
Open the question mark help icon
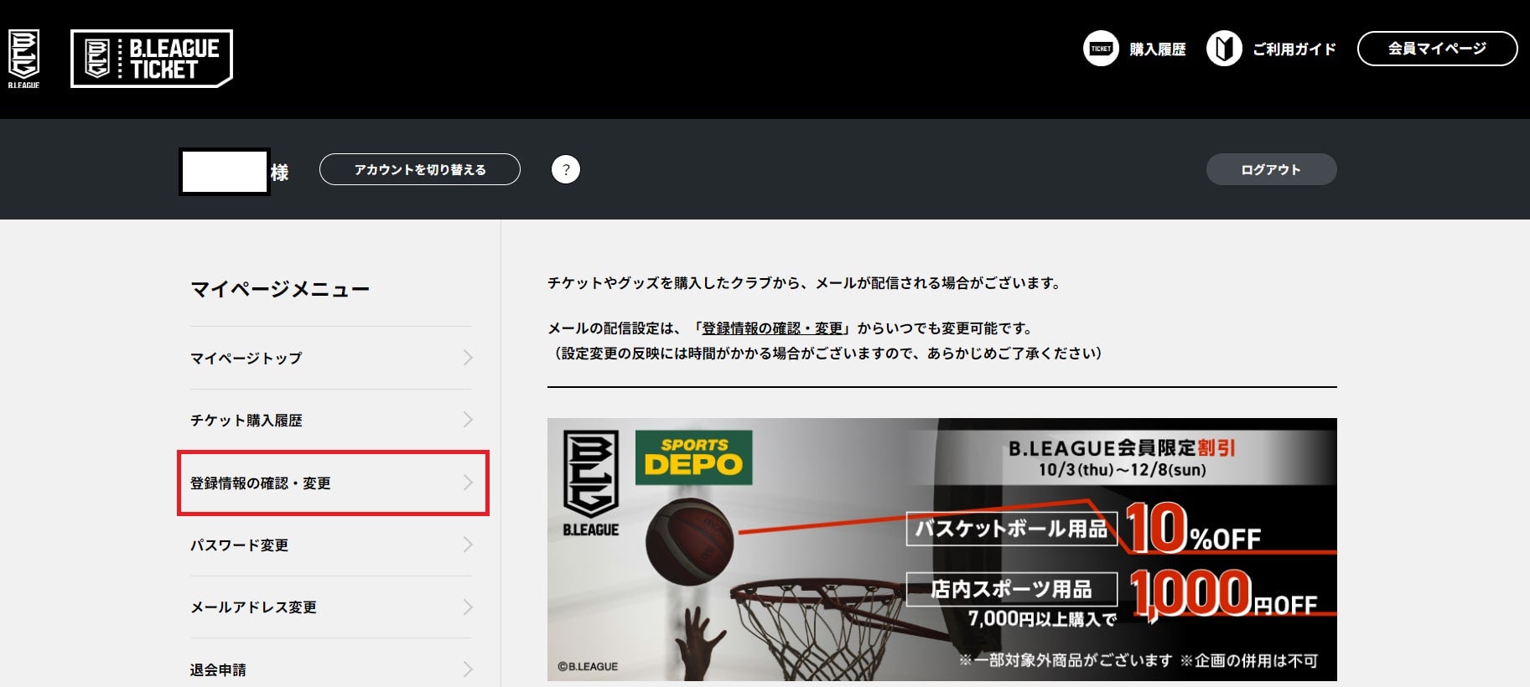566,169
